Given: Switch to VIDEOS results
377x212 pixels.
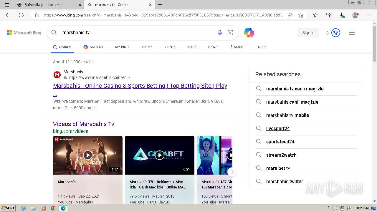Looking at the screenshot, I should point(170,47).
